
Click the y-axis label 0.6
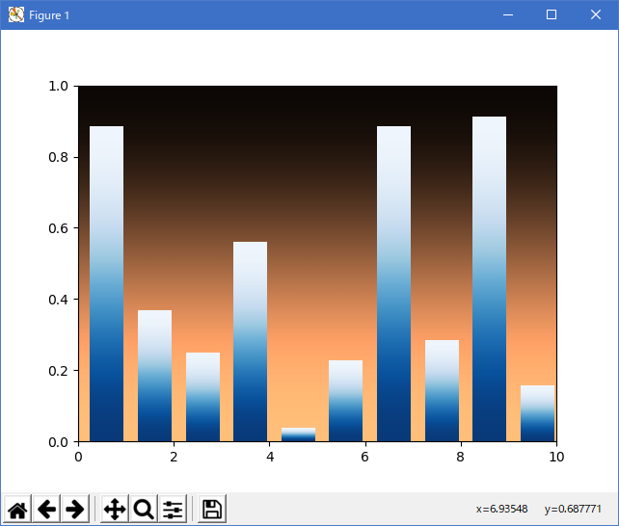[58, 228]
